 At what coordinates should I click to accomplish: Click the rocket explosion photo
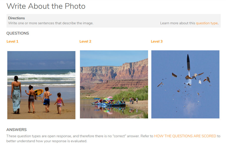(x=185, y=84)
